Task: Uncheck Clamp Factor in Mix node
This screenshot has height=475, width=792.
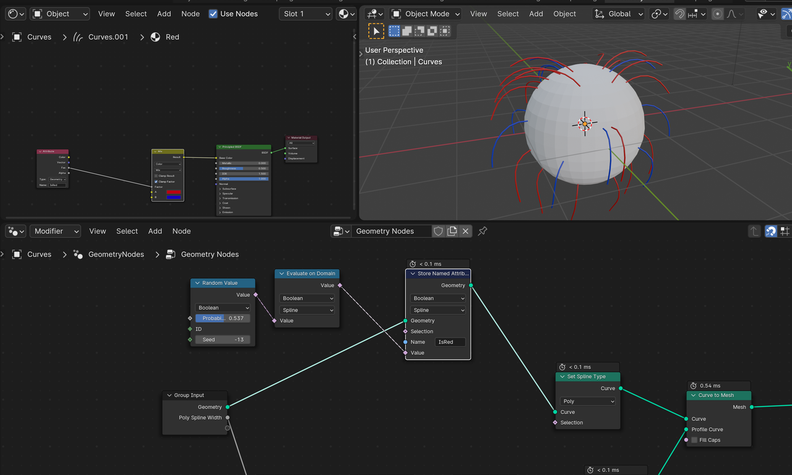Action: tap(156, 181)
